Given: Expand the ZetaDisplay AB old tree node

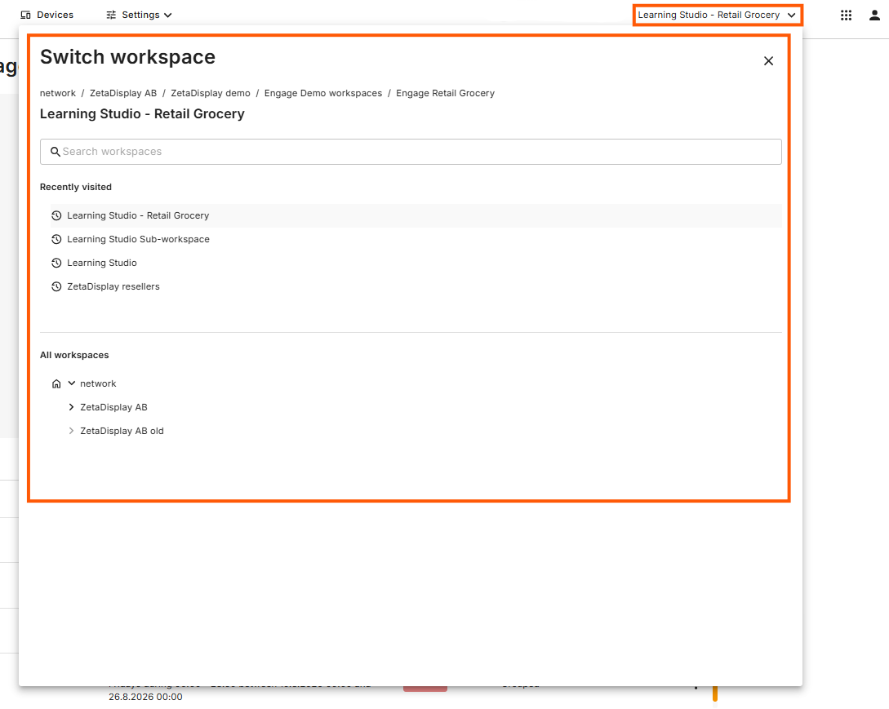Looking at the screenshot, I should pos(72,432).
